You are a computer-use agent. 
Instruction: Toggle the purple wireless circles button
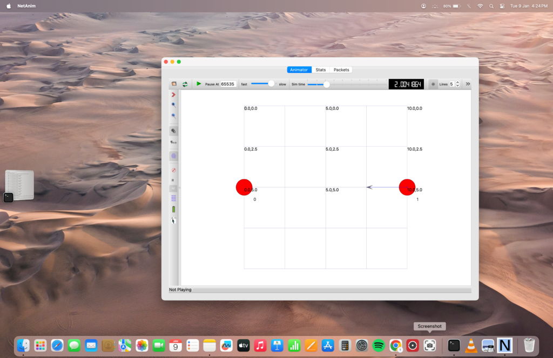[173, 156]
